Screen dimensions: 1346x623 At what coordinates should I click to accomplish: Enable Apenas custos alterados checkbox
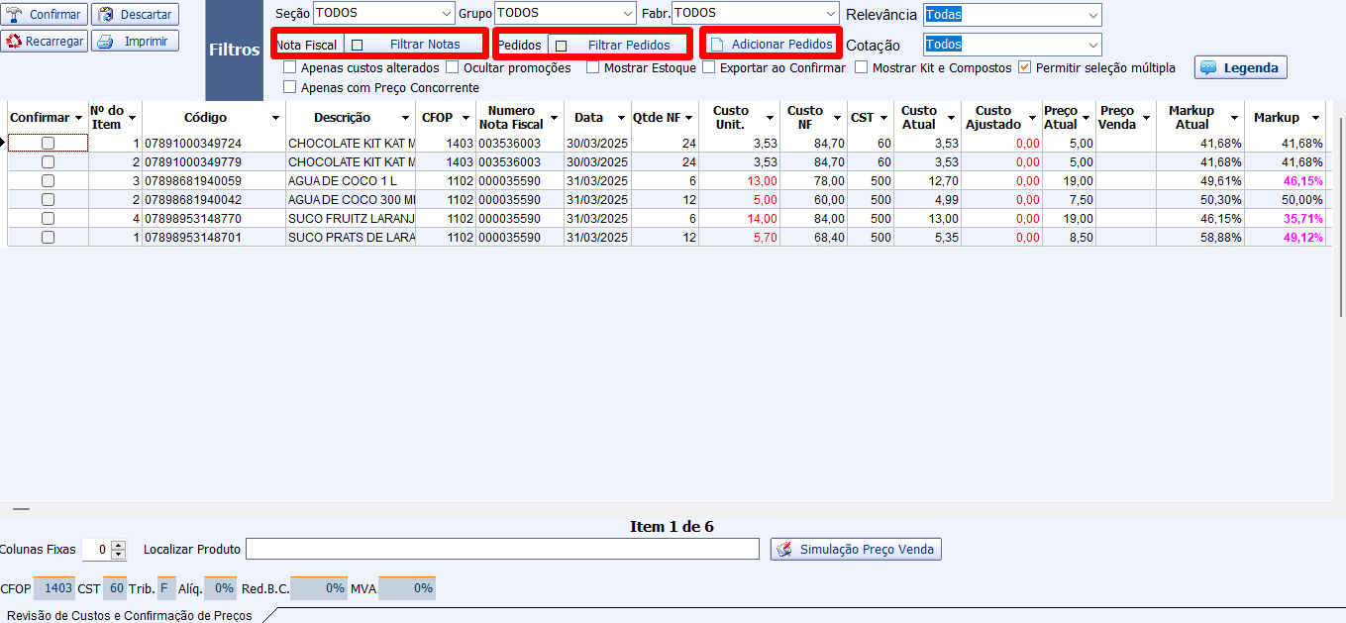tap(289, 68)
